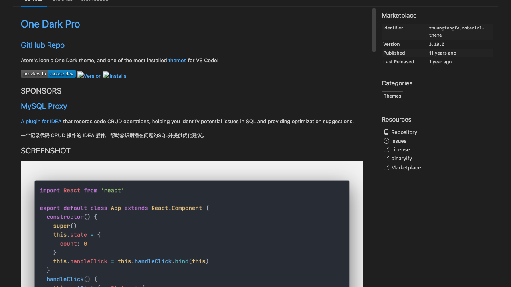
Task: Click the Marketplace section heading
Action: (x=399, y=15)
